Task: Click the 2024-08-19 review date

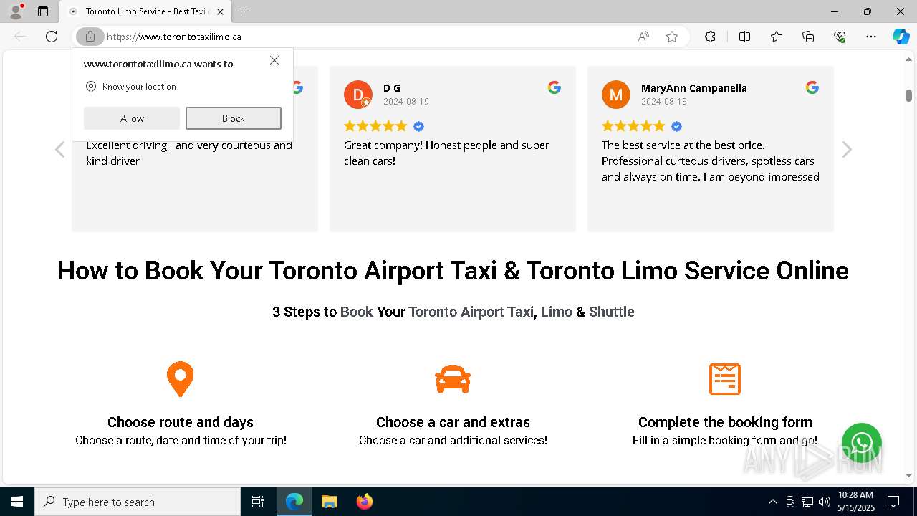Action: pos(406,102)
